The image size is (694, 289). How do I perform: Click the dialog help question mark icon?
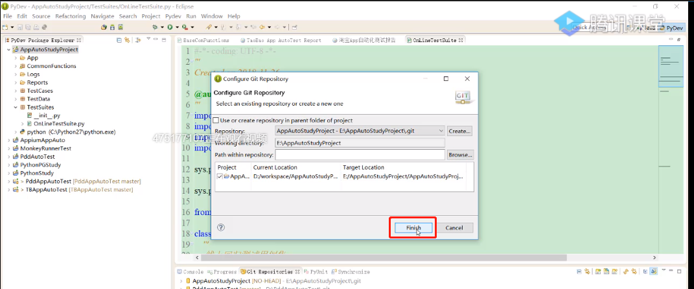click(222, 227)
